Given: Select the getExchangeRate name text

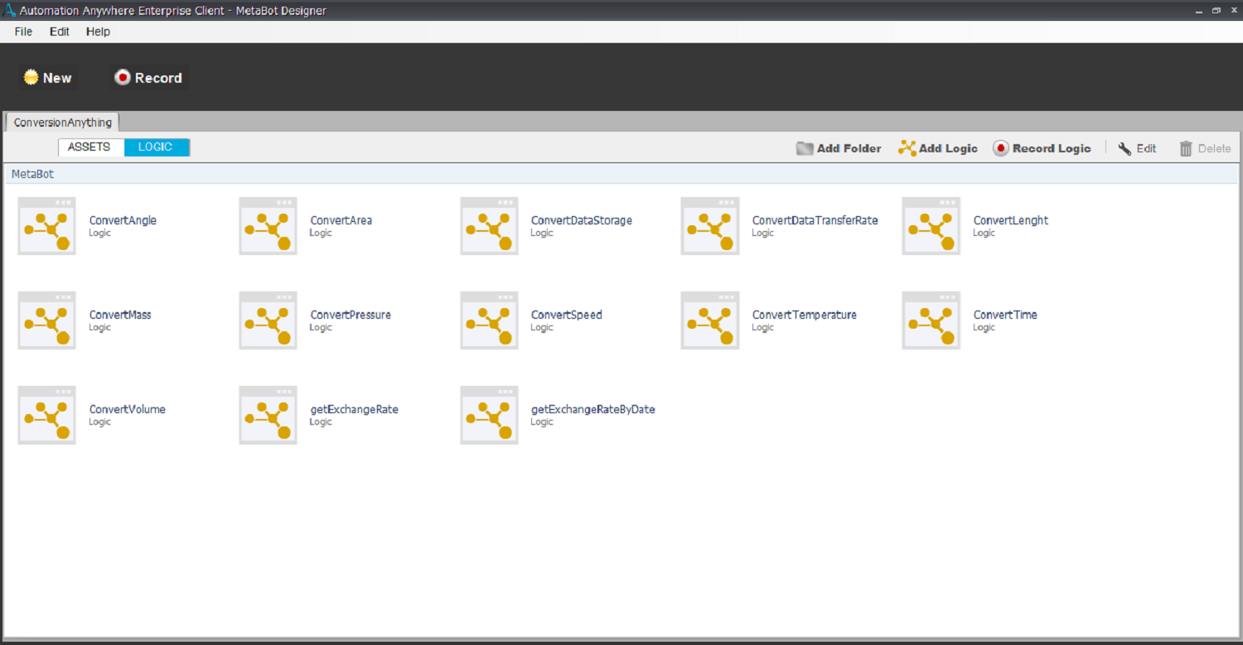Looking at the screenshot, I should point(355,409).
